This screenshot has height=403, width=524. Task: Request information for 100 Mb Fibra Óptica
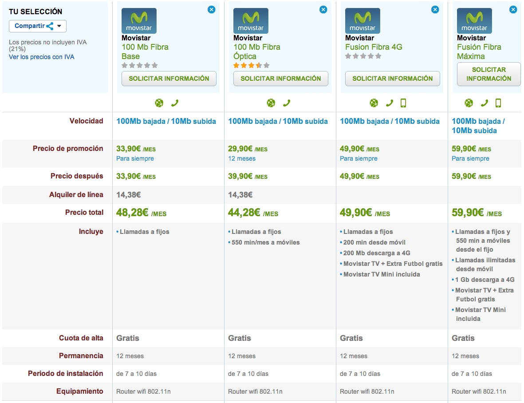click(x=281, y=79)
